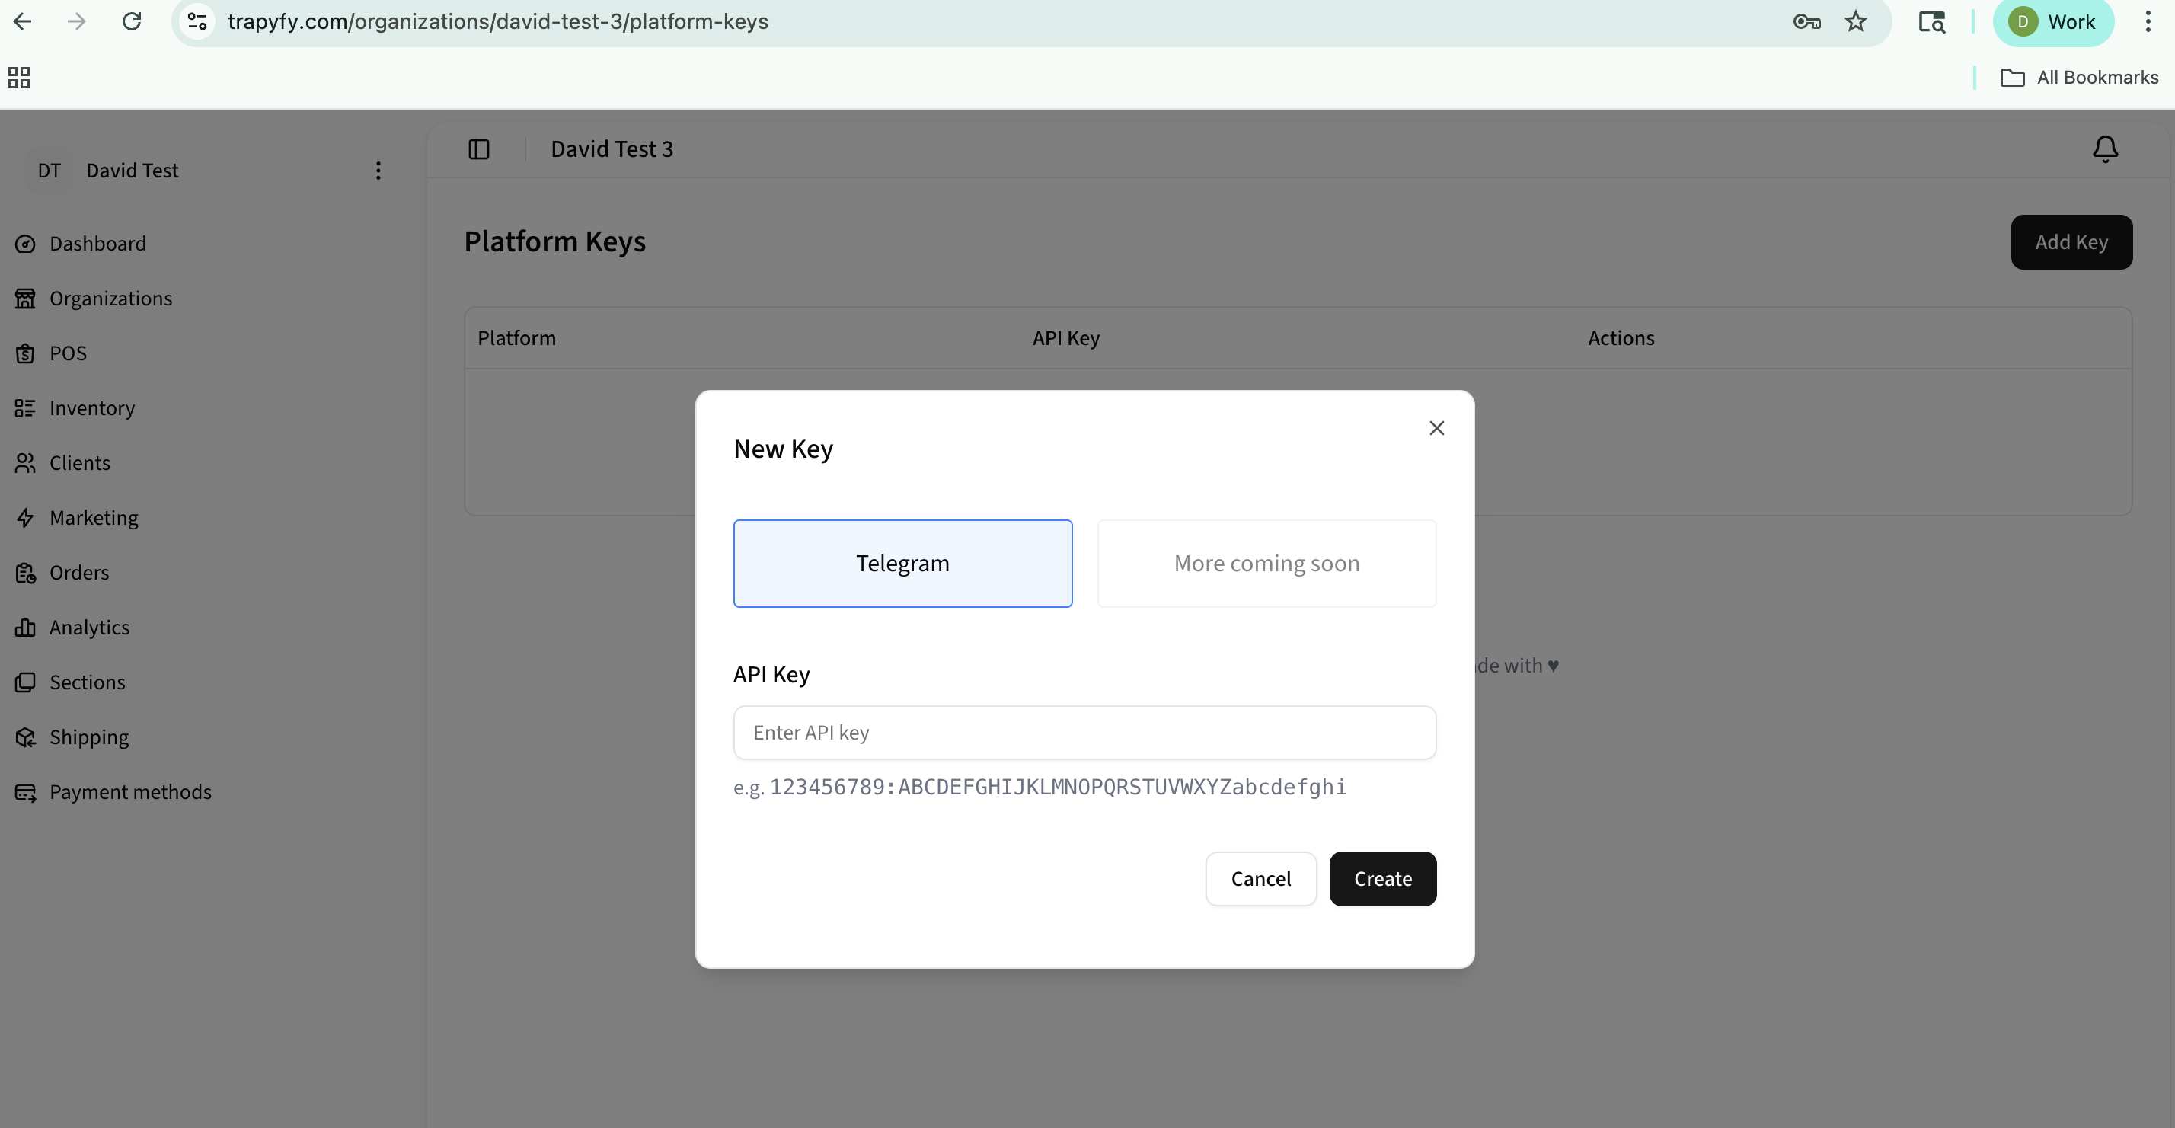Open the All Bookmarks folder

click(x=2079, y=78)
